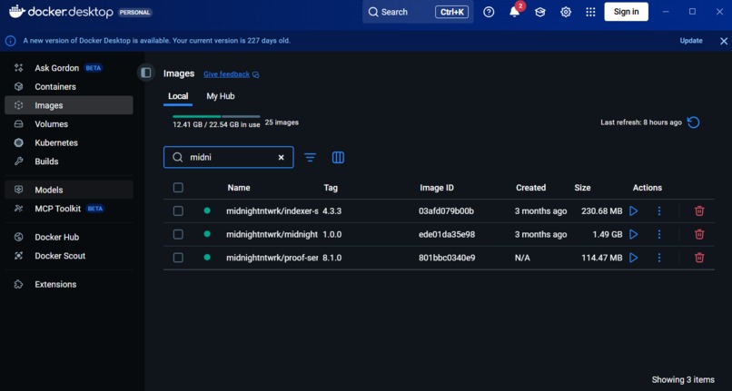
Task: Open Models in sidebar
Action: pos(69,190)
